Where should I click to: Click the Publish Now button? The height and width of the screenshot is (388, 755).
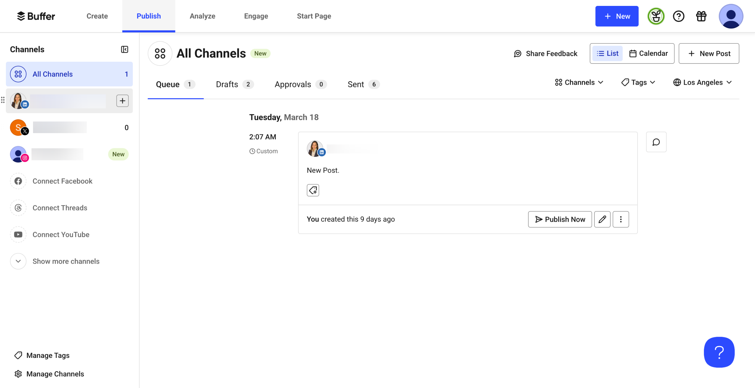tap(560, 219)
